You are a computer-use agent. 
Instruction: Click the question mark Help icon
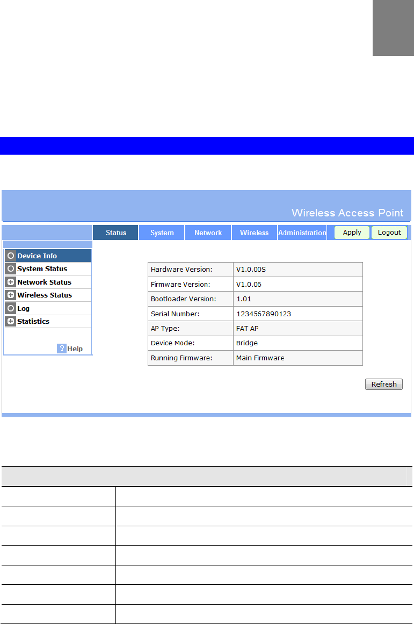pos(62,349)
